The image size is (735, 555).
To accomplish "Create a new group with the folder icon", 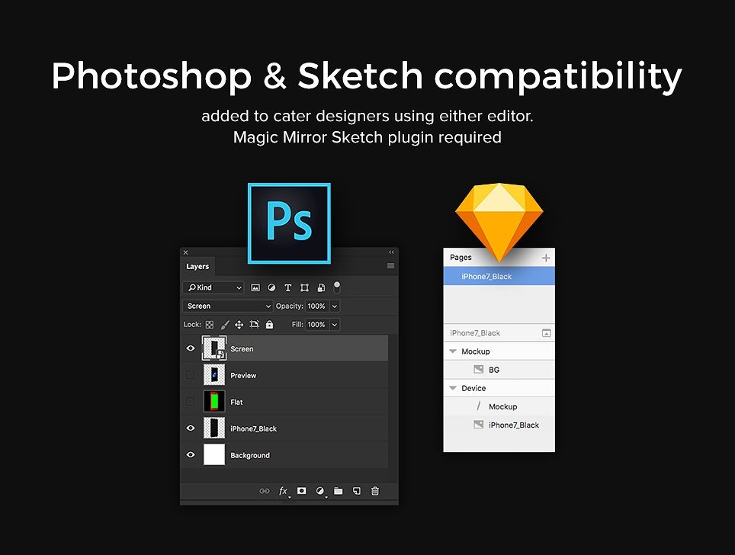I will [x=338, y=490].
